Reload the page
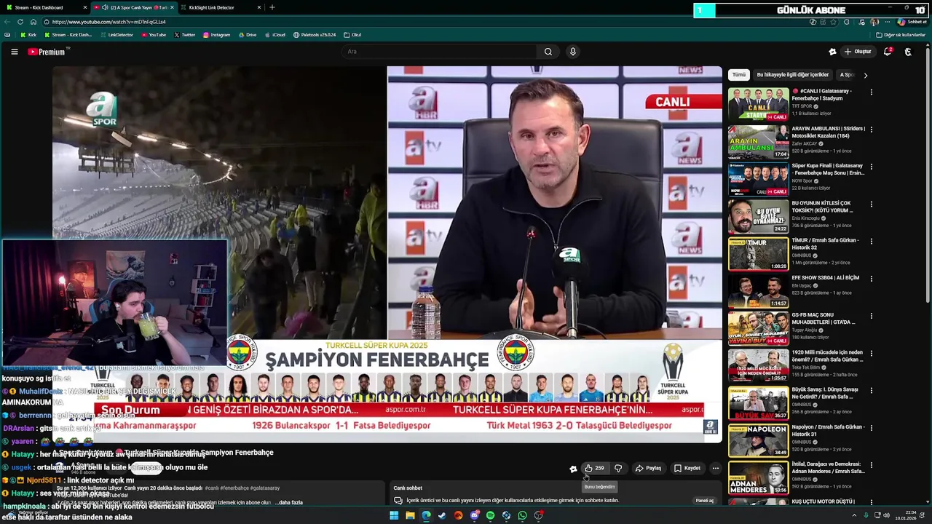Image resolution: width=932 pixels, height=524 pixels. pyautogui.click(x=20, y=22)
